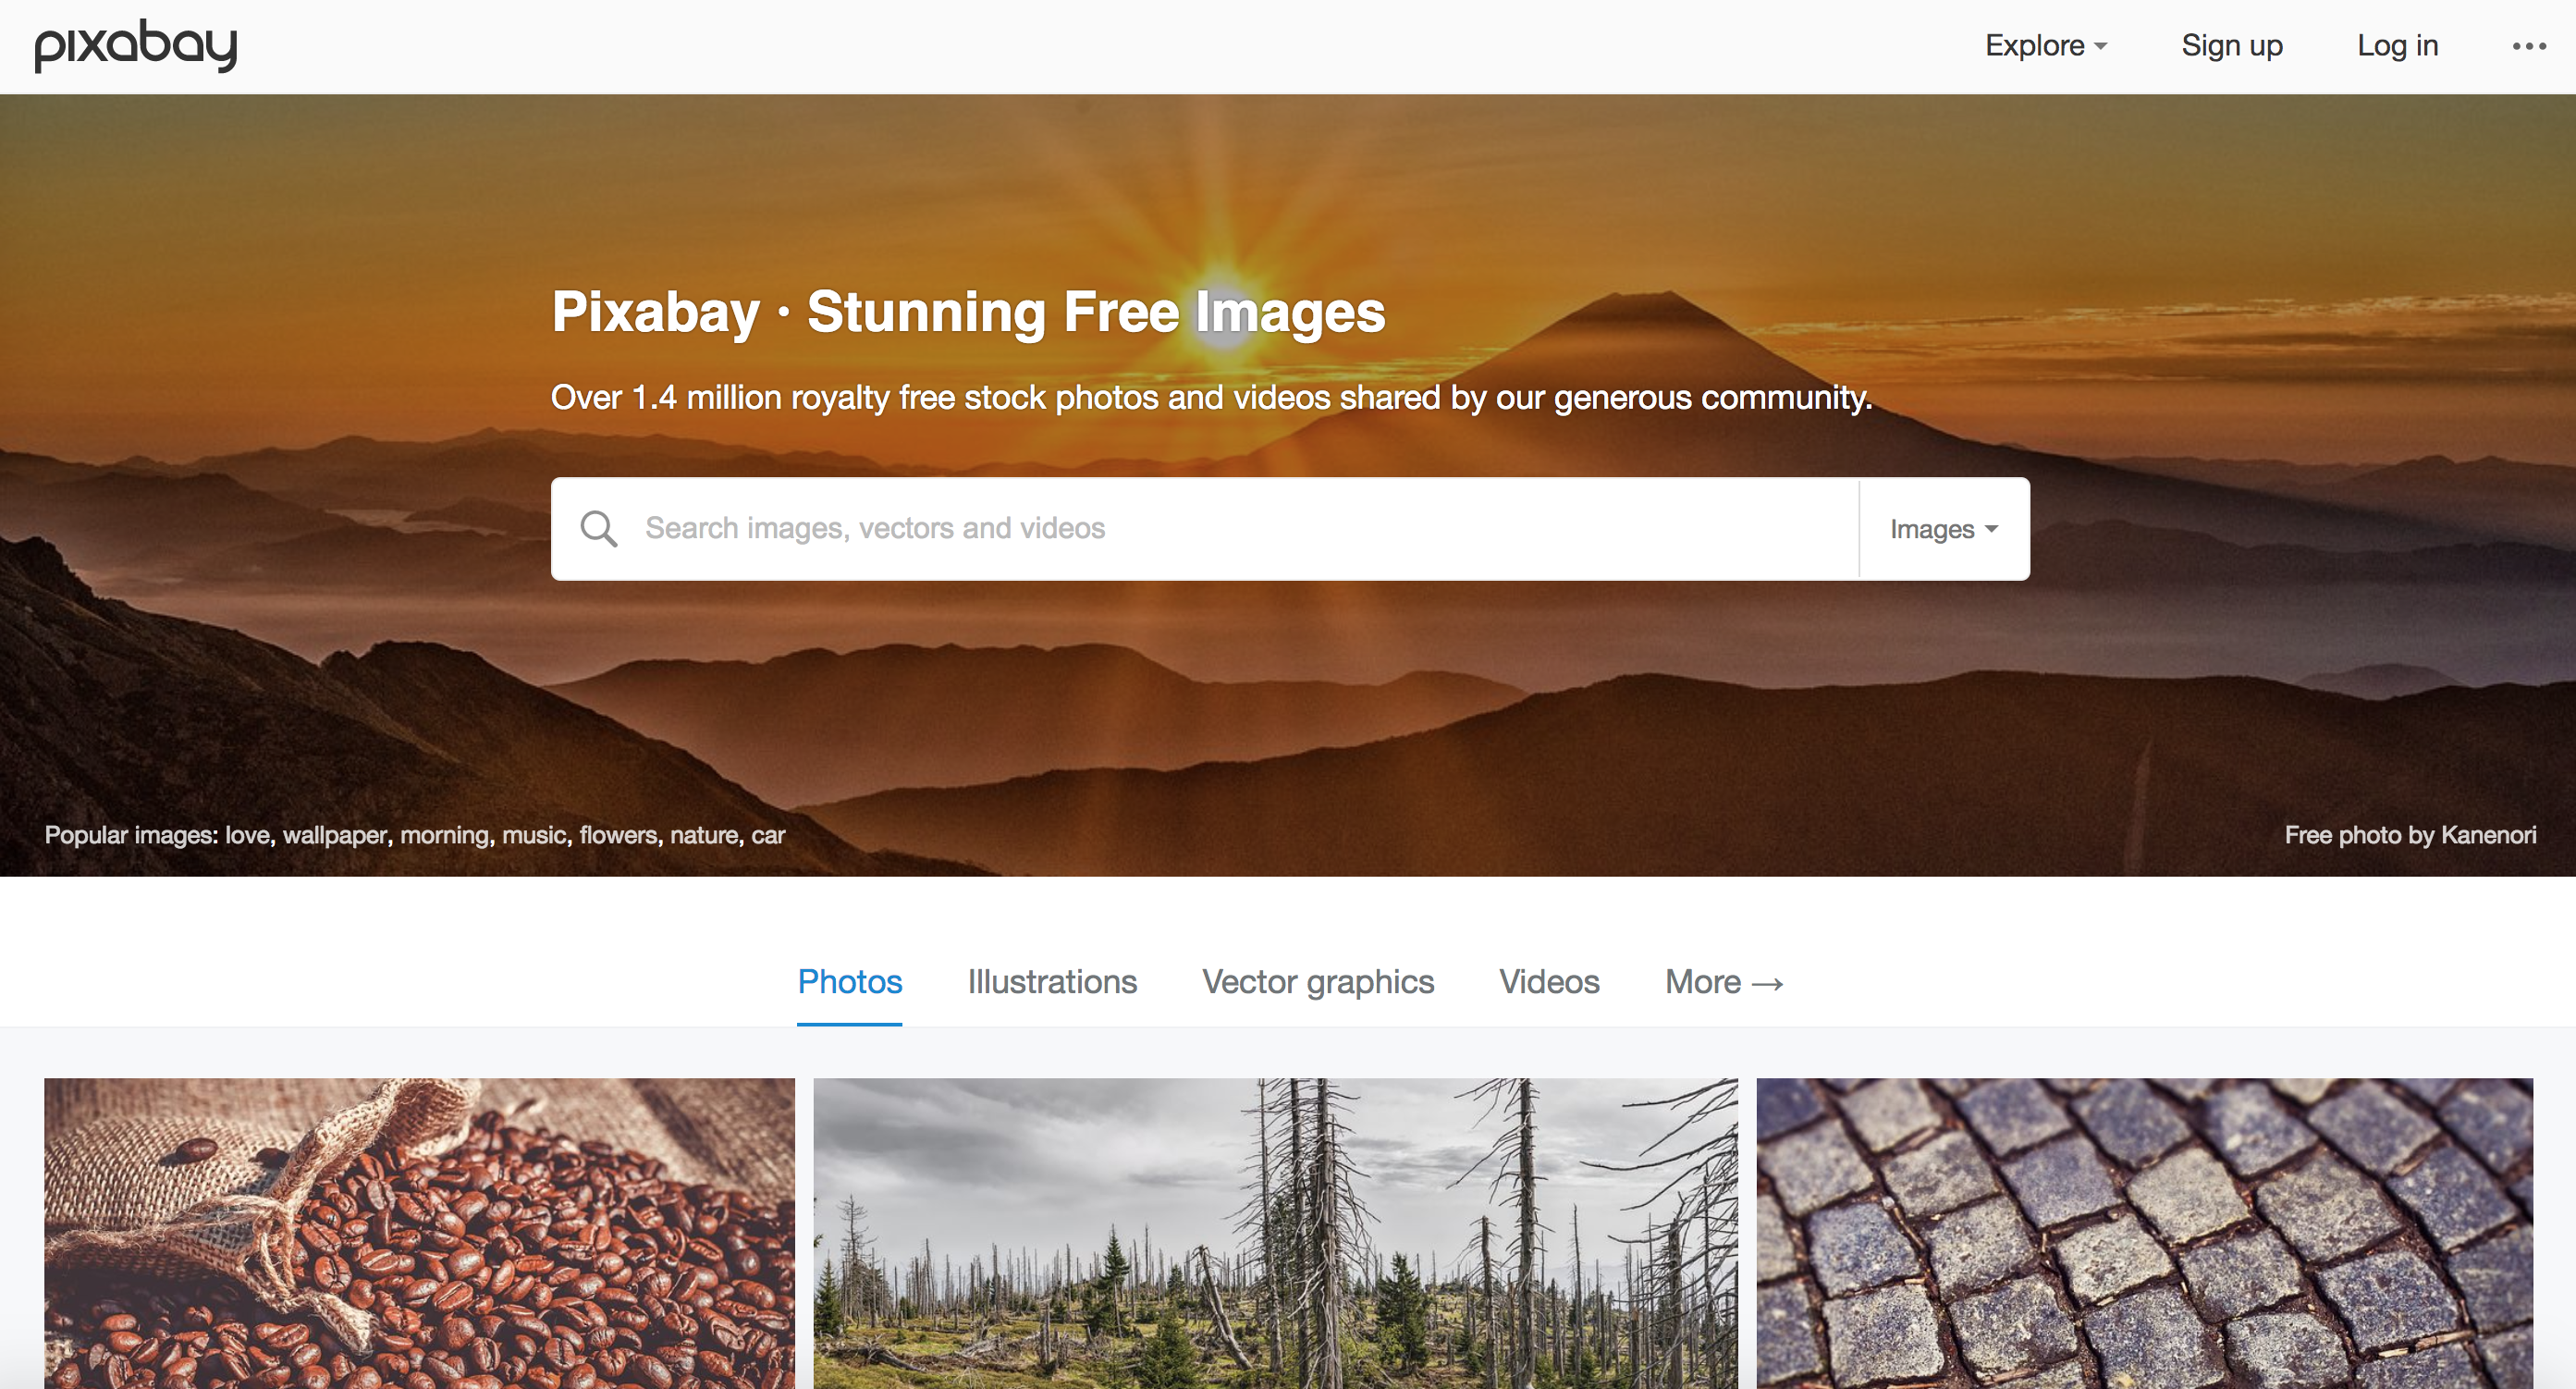The height and width of the screenshot is (1389, 2576).
Task: Click the Pixabay logo
Action: coord(136,46)
